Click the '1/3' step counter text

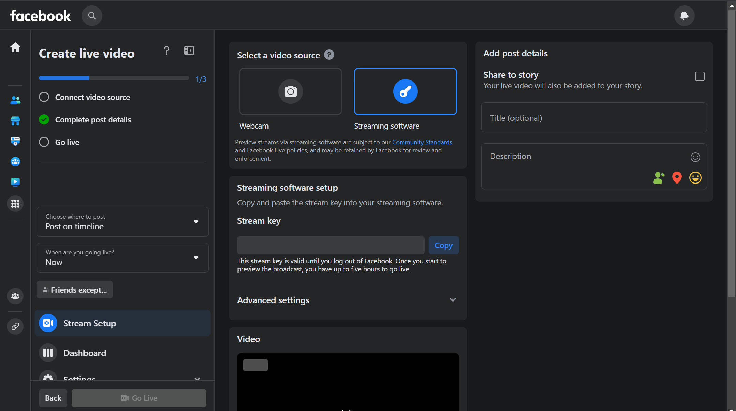click(x=201, y=79)
